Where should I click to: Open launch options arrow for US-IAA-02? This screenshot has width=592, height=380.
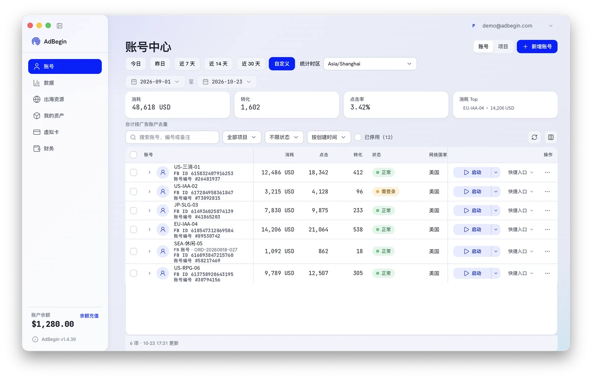tap(496, 192)
